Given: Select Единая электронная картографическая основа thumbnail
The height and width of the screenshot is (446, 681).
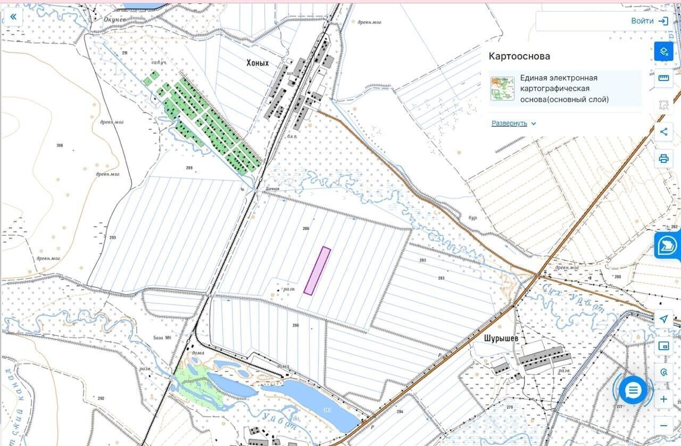Looking at the screenshot, I should pyautogui.click(x=503, y=88).
